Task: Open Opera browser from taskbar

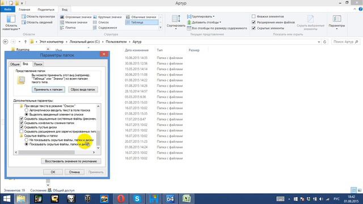Action: pyautogui.click(x=121, y=199)
